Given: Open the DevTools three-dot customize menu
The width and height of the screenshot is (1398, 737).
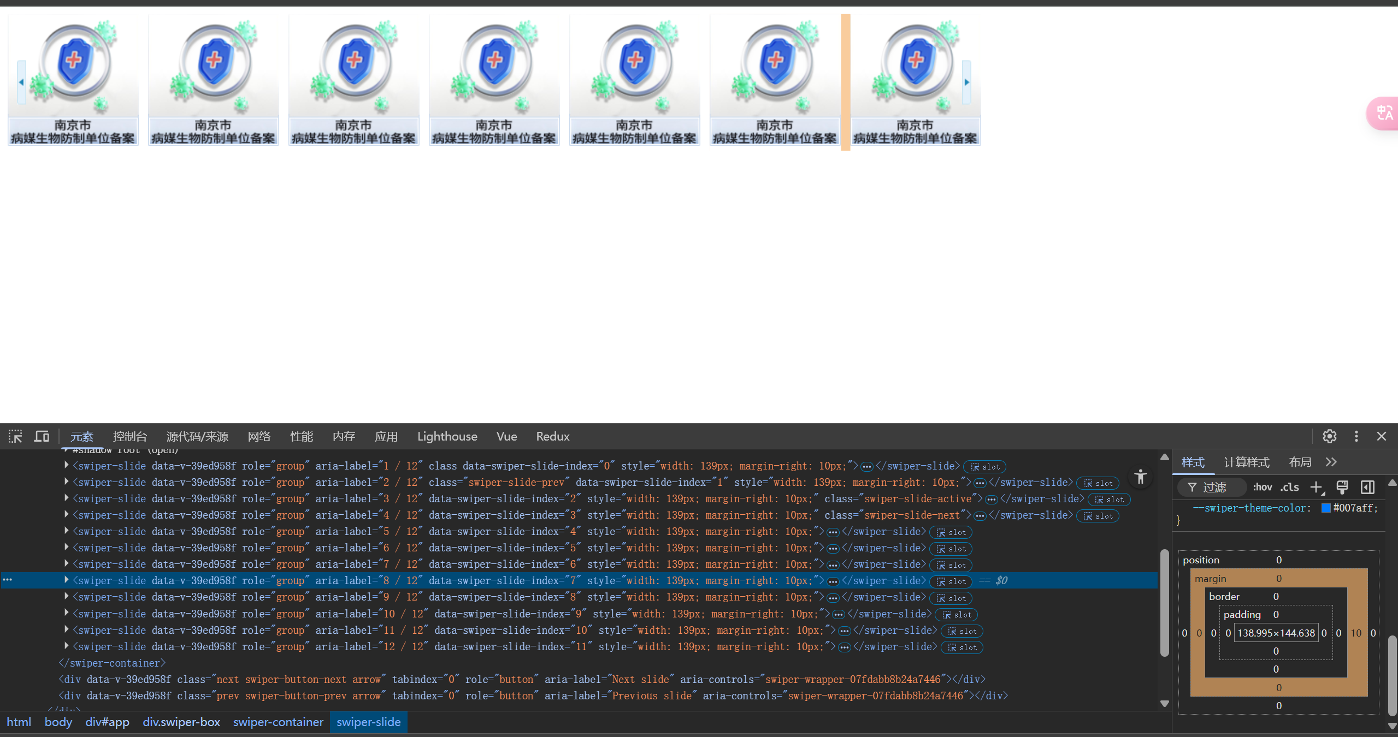Looking at the screenshot, I should [1356, 436].
